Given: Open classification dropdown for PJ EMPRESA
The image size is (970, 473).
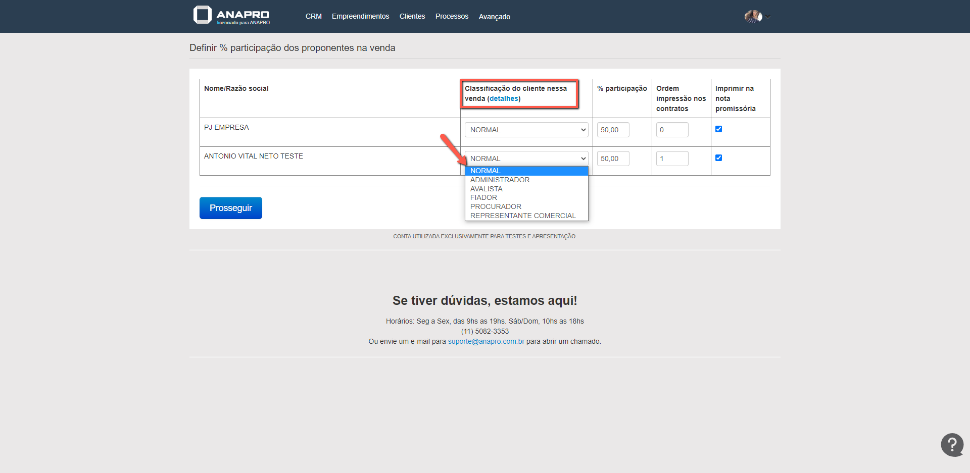Looking at the screenshot, I should pos(526,130).
